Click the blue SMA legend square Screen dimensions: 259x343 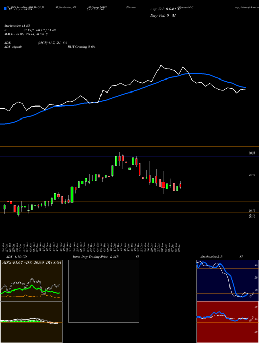[x=6, y=9]
